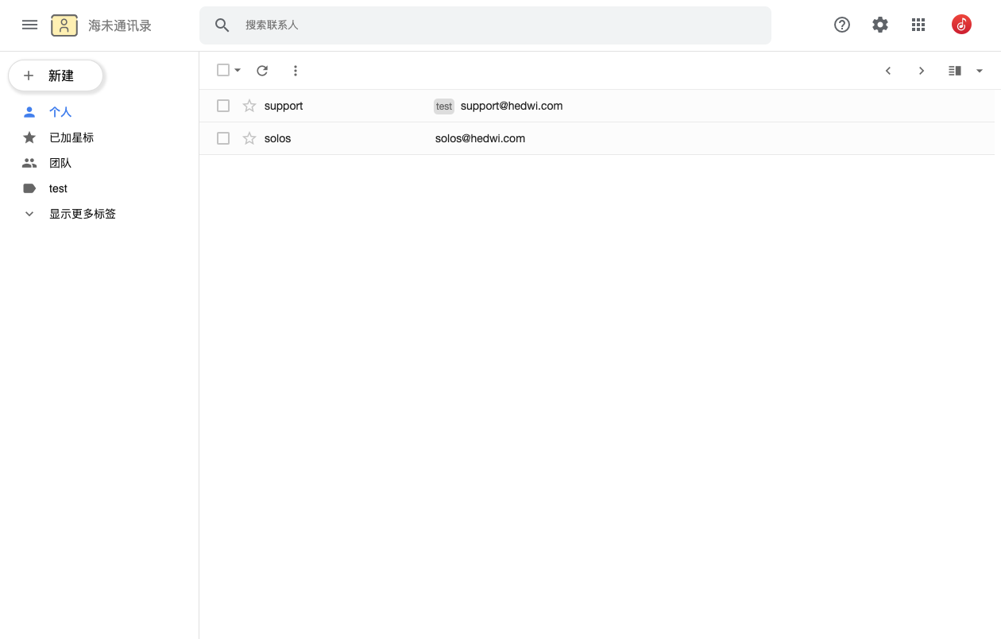The height and width of the screenshot is (639, 1001).
Task: Check the solos contact checkbox
Action: 223,138
